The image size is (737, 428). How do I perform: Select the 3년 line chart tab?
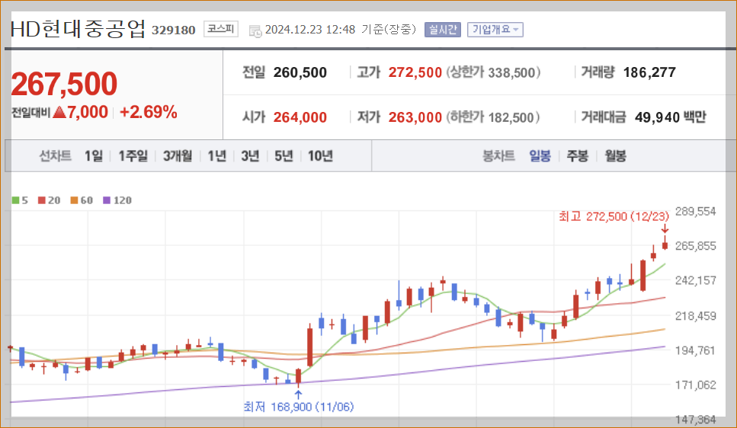pyautogui.click(x=250, y=156)
